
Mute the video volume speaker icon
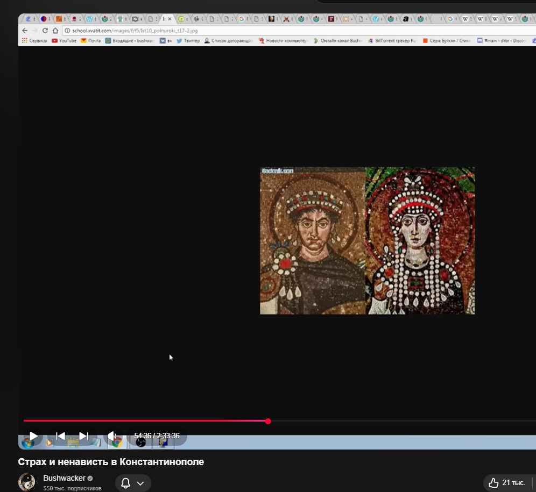[x=112, y=436]
